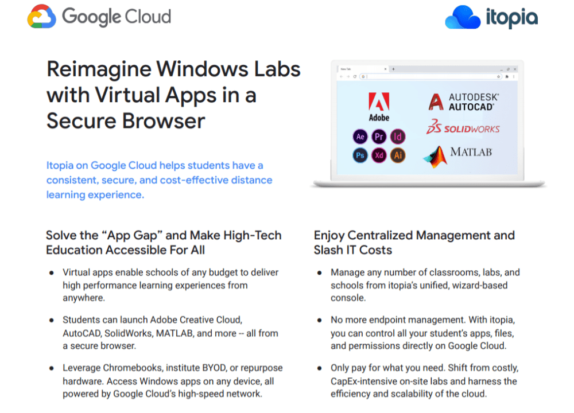Click the itopia cloud logo icon

click(462, 17)
